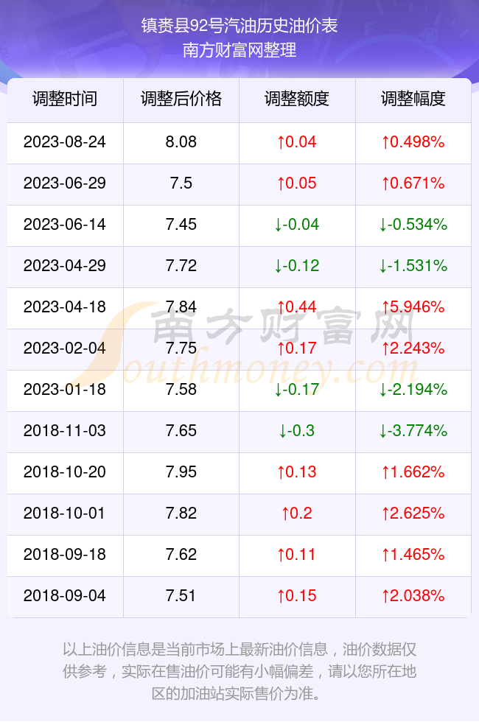The image size is (479, 722).
Task: Click the red ↑0.04 adjustment value
Action: (297, 141)
